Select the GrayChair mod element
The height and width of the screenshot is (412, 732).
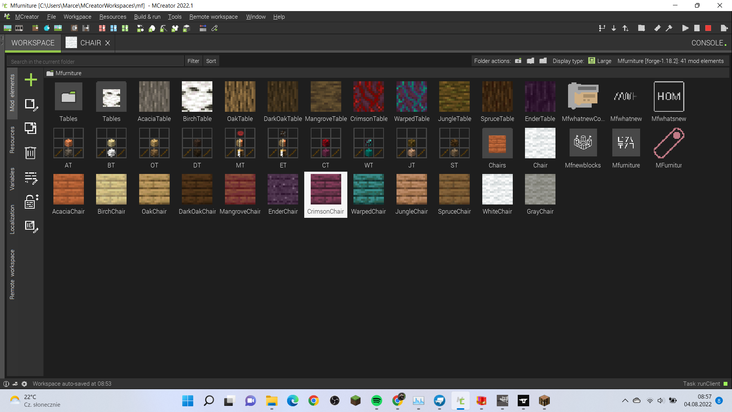pos(540,195)
